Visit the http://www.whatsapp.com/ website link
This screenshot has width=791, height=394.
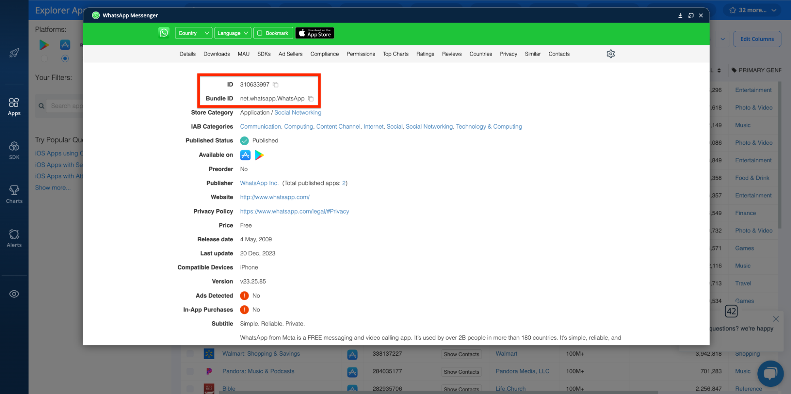click(275, 197)
